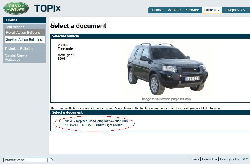Select Recall Action Bulletins
Image resolution: width=250 pixels, height=164 pixels.
coord(25,33)
